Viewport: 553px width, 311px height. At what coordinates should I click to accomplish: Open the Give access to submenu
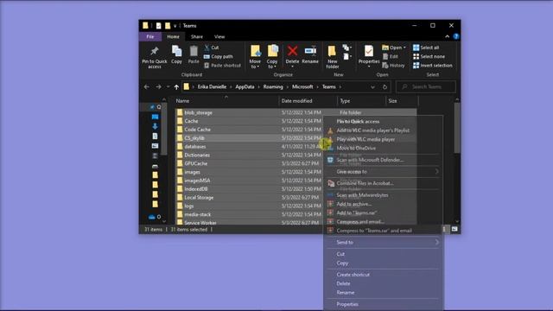pos(383,172)
